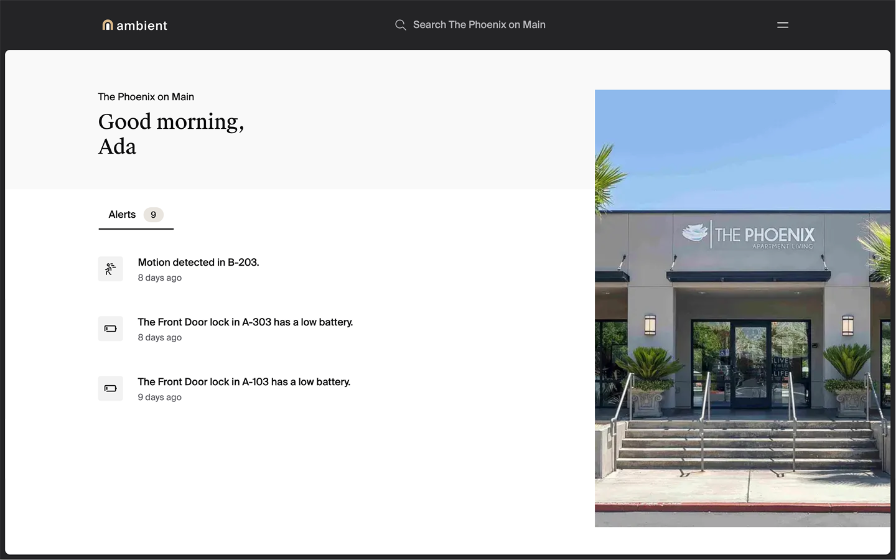896x560 pixels.
Task: Open the hamburger menu in the top bar
Action: pos(782,25)
